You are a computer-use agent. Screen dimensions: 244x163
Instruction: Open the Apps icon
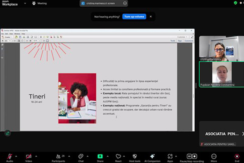(170, 156)
